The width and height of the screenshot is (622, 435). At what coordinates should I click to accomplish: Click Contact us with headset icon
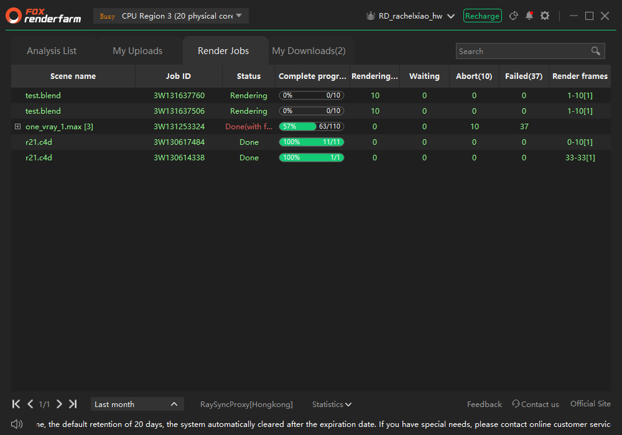click(536, 404)
